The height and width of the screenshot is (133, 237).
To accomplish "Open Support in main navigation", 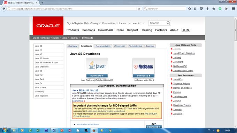I will tap(132, 30).
